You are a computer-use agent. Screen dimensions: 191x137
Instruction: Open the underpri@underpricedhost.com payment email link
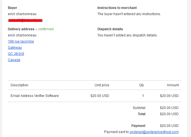(x=154, y=132)
